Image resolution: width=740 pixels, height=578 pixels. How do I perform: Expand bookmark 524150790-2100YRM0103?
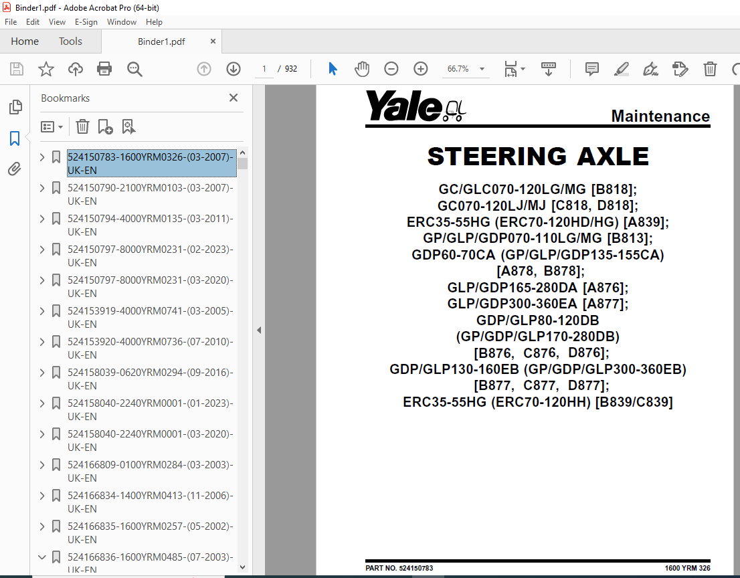42,188
